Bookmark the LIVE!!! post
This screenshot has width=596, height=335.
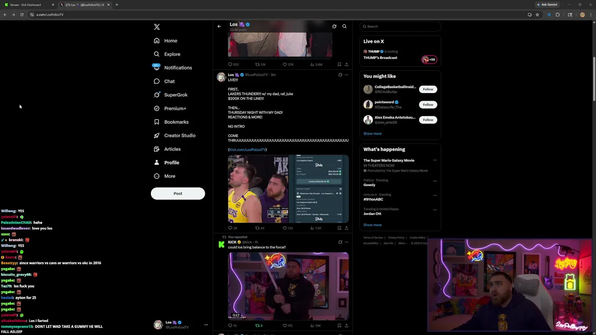coord(339,228)
